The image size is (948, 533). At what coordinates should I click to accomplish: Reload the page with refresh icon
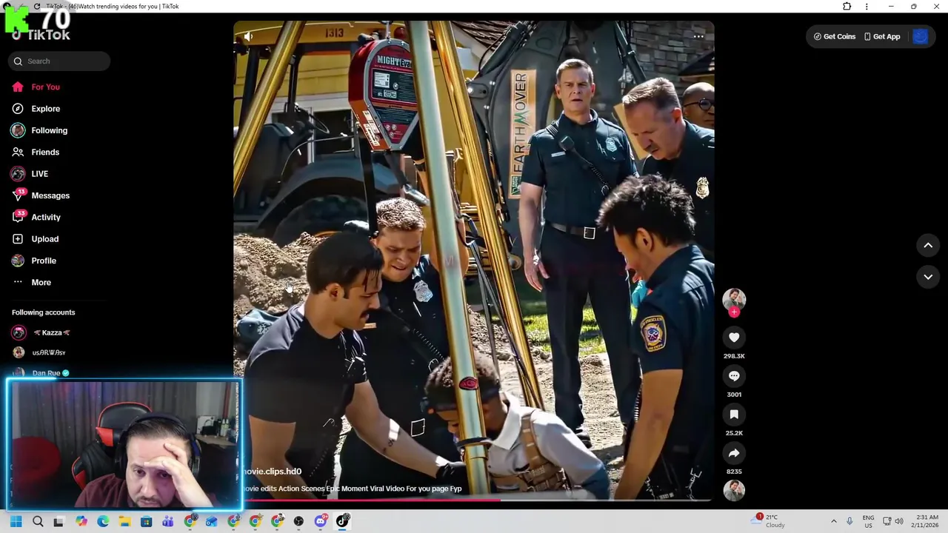tap(37, 7)
